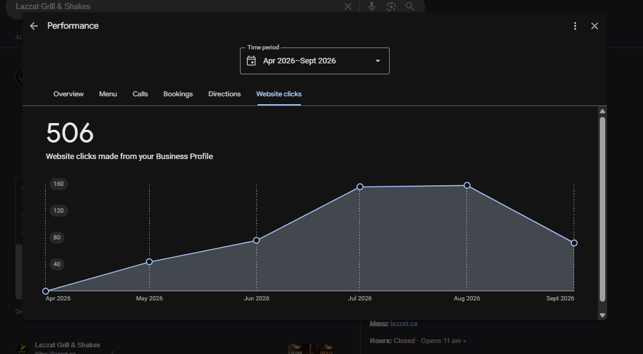Switch to the Menu tab
Viewport: 643px width, 354px height.
click(108, 94)
